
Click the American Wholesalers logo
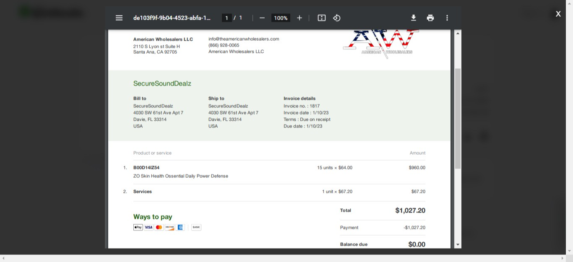(x=381, y=44)
